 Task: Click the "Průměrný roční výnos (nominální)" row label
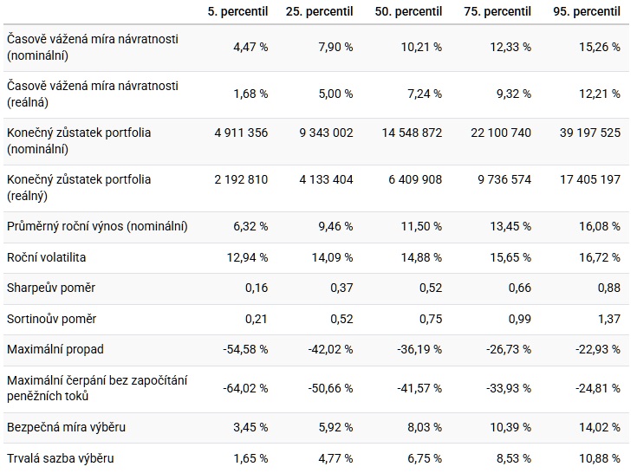[96, 227]
